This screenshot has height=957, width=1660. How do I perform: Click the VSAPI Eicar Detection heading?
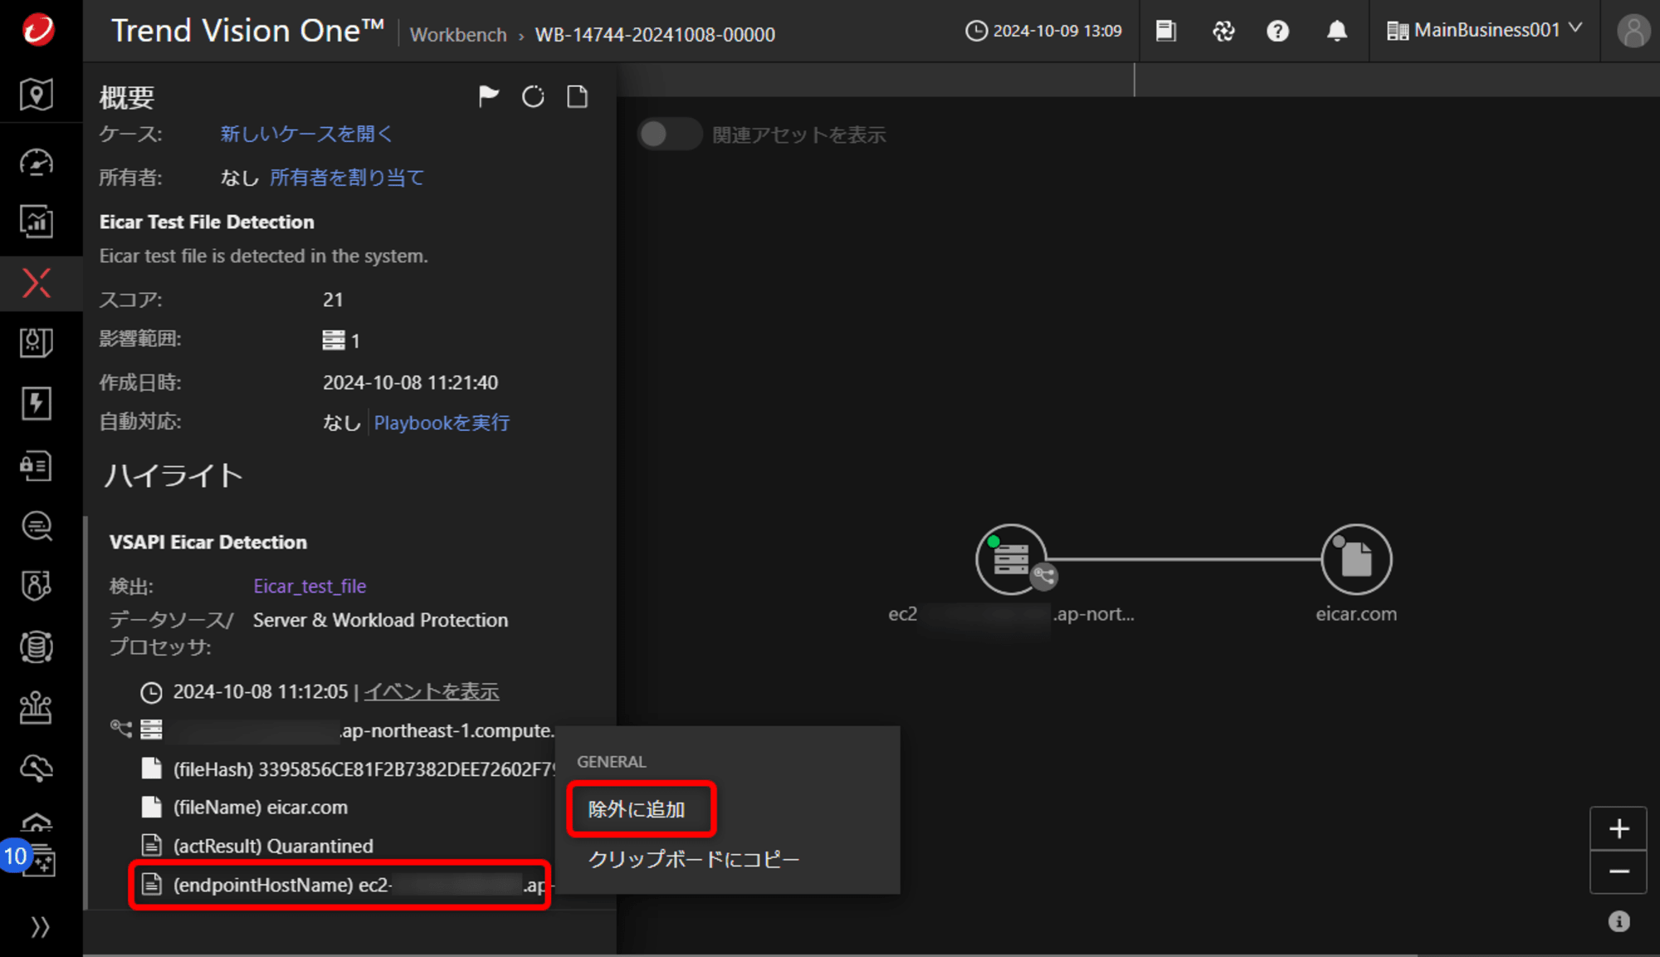point(208,542)
